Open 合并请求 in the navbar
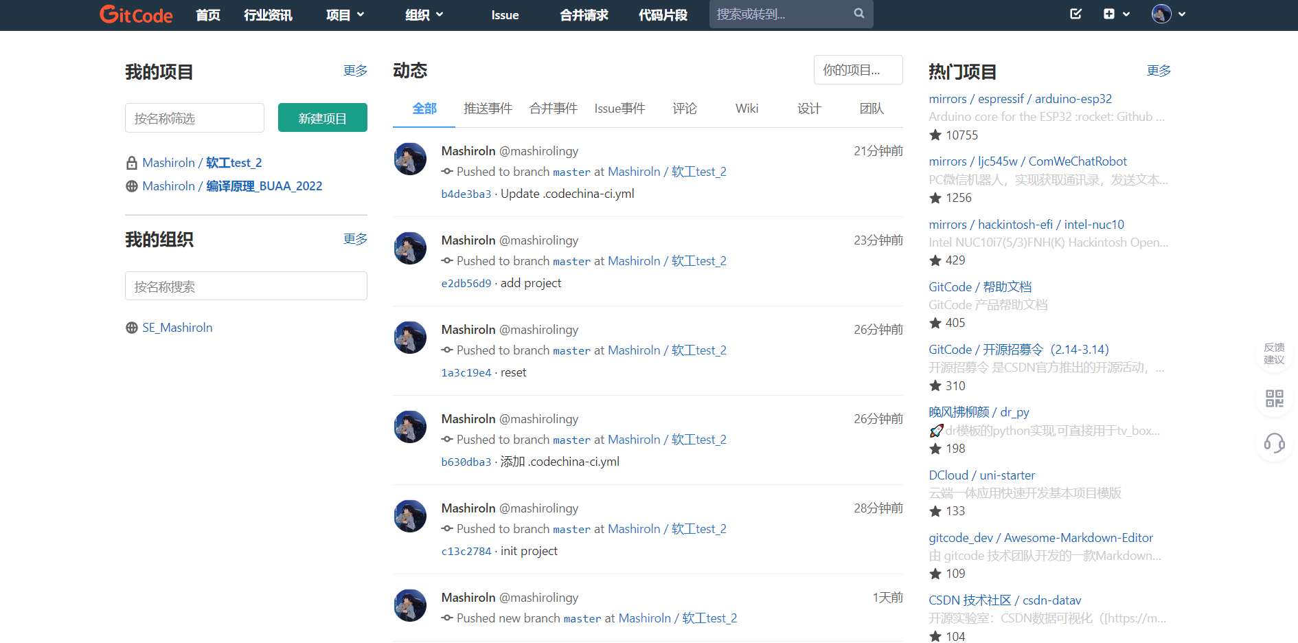The image size is (1298, 643). [x=584, y=14]
